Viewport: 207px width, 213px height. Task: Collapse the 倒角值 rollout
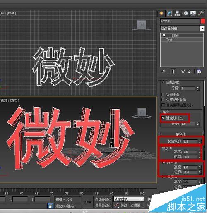pos(181,134)
